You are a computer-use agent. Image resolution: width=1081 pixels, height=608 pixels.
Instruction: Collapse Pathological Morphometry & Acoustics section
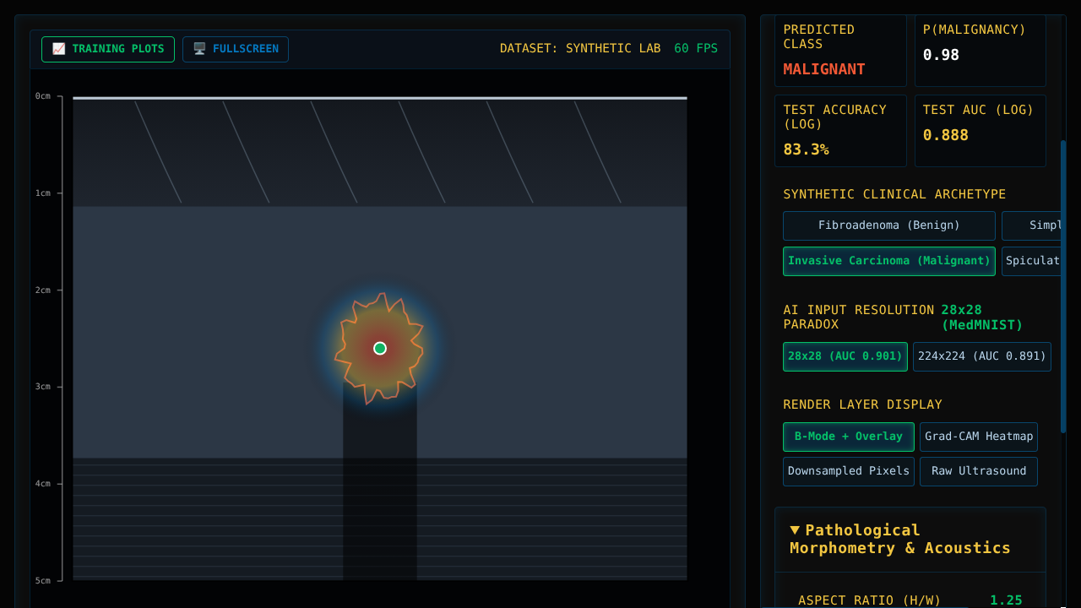(910, 539)
